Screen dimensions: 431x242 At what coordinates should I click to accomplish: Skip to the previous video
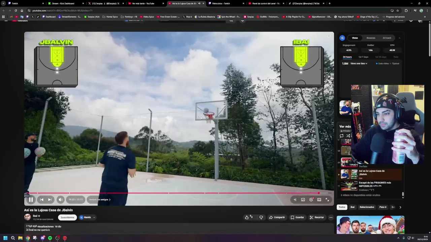coord(41,200)
